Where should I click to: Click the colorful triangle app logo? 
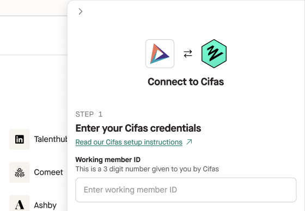[160, 54]
